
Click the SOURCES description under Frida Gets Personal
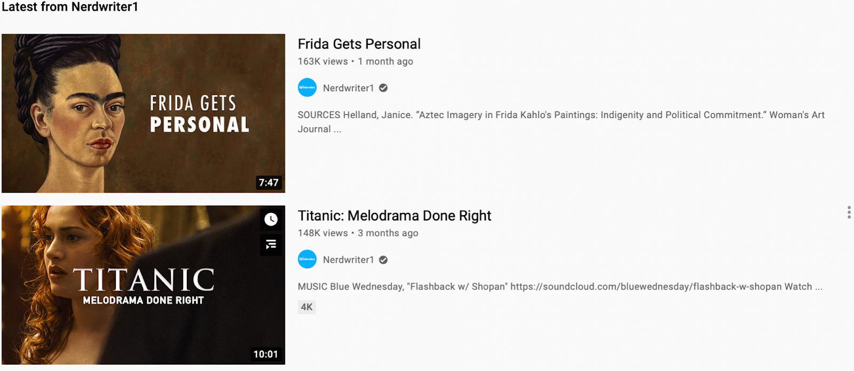[561, 122]
